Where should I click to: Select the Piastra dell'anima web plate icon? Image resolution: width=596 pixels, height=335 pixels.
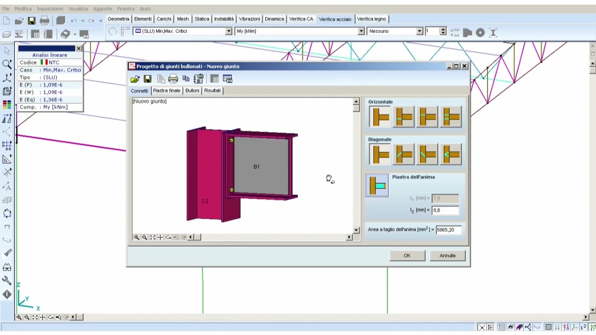[377, 186]
